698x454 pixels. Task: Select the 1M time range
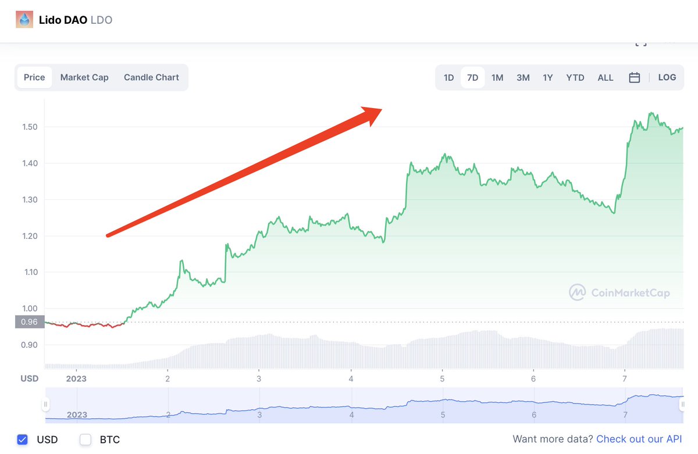point(497,77)
